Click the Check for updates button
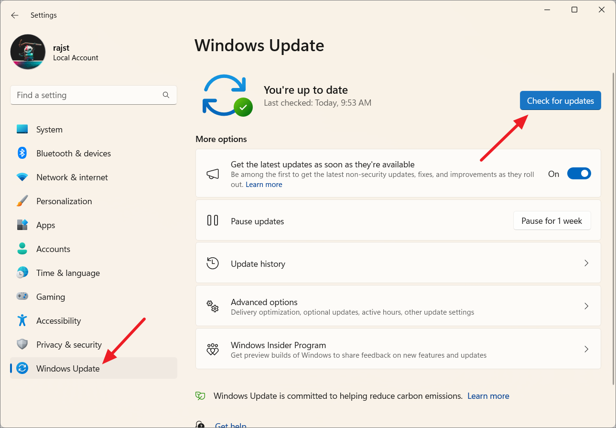Image resolution: width=616 pixels, height=428 pixels. [x=560, y=100]
